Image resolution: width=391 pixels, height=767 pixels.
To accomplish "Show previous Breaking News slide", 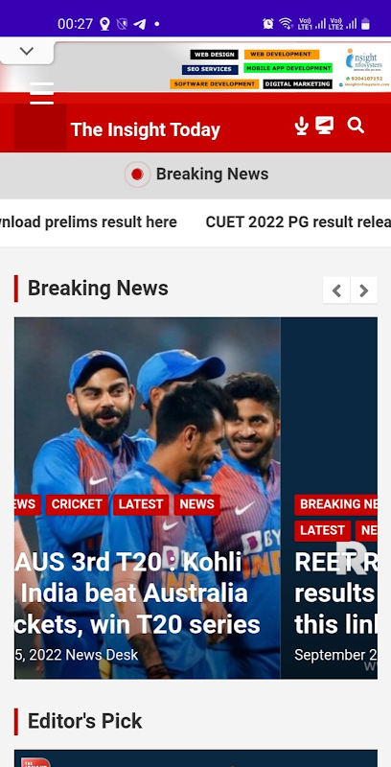I will coord(336,291).
